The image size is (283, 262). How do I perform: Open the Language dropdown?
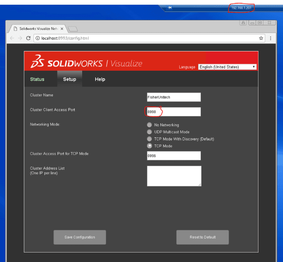tap(227, 67)
